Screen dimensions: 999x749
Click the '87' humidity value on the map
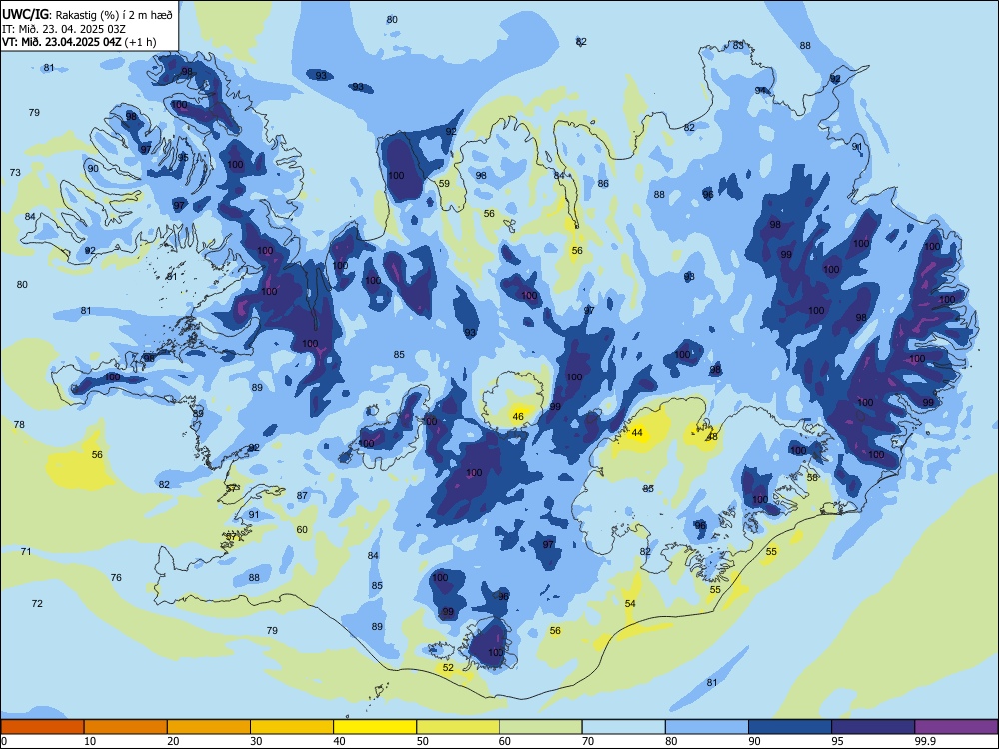(x=302, y=495)
